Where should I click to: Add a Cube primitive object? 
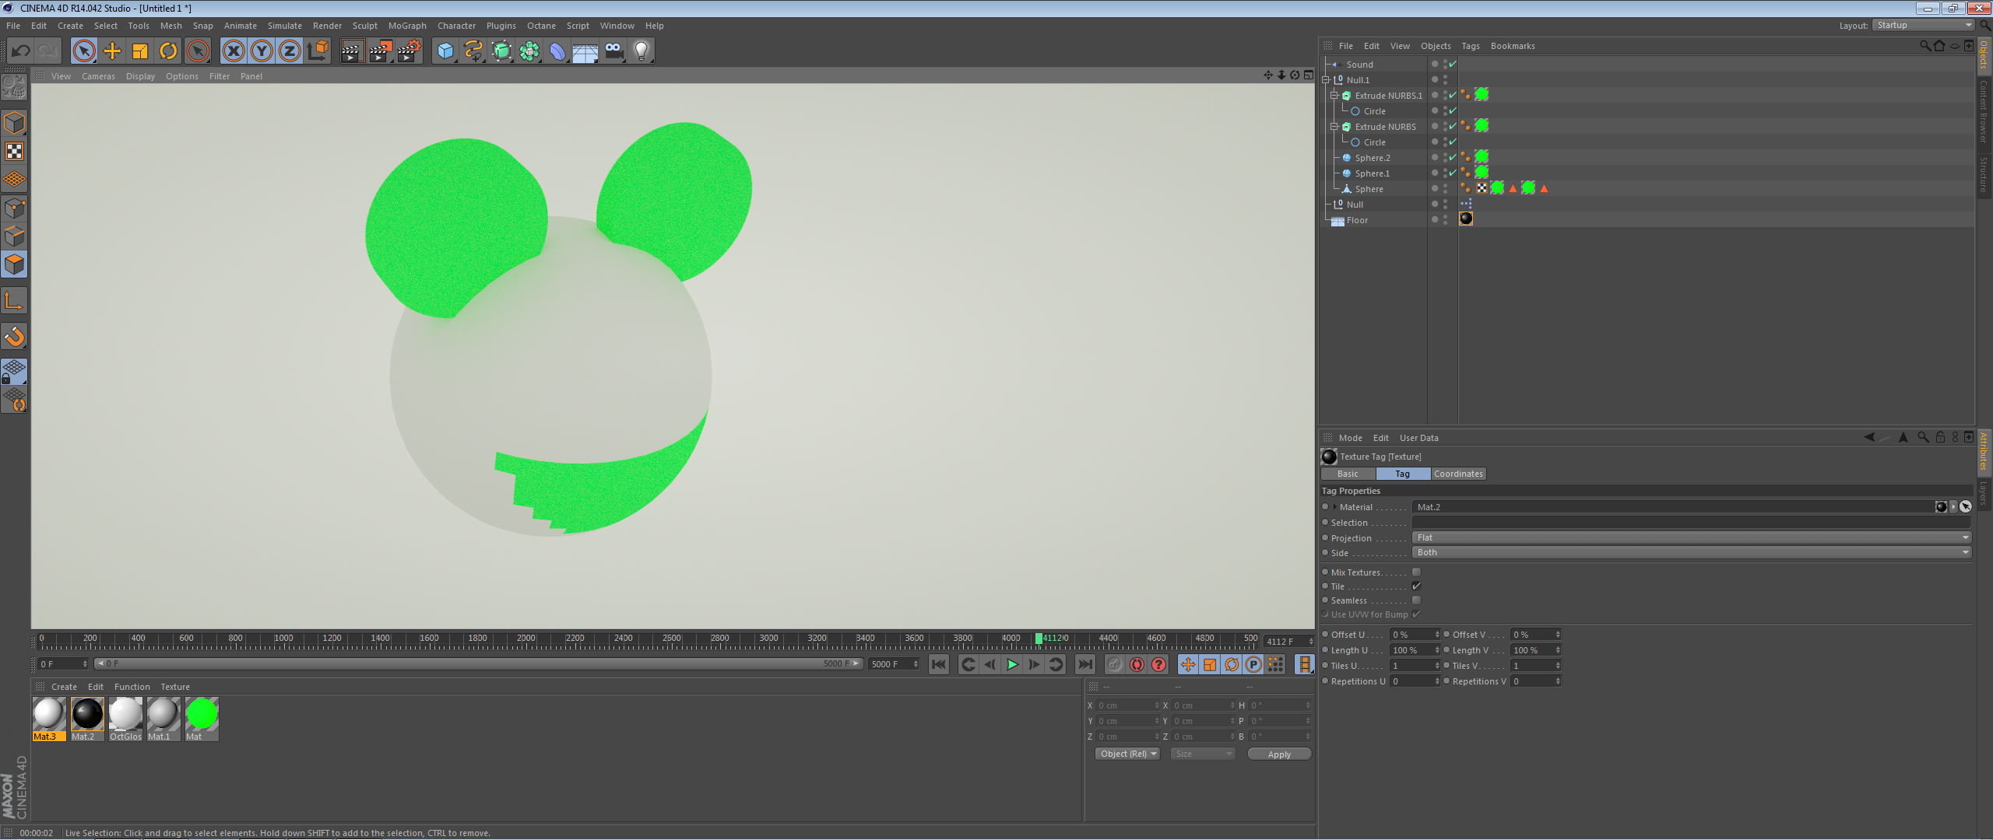[x=445, y=51]
